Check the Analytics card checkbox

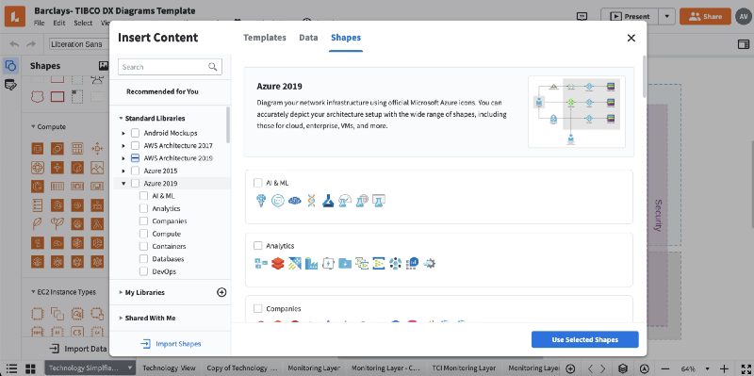click(257, 246)
